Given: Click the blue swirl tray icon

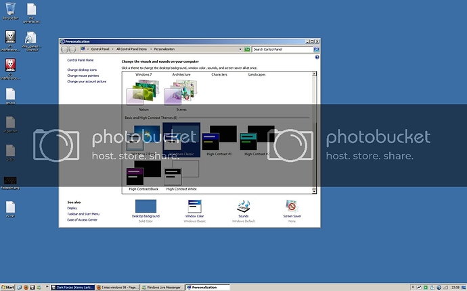Looking at the screenshot, I should coord(439,288).
